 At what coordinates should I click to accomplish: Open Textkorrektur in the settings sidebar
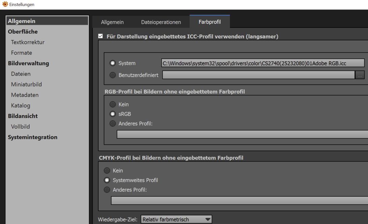28,42
